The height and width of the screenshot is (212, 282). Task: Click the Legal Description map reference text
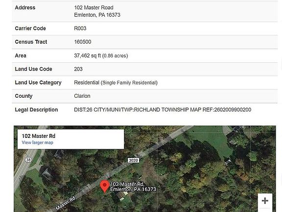(x=227, y=109)
